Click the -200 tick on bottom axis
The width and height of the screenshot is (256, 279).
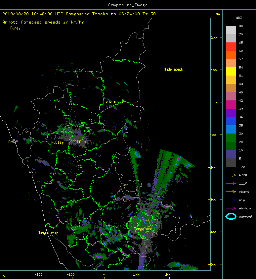click(38, 275)
